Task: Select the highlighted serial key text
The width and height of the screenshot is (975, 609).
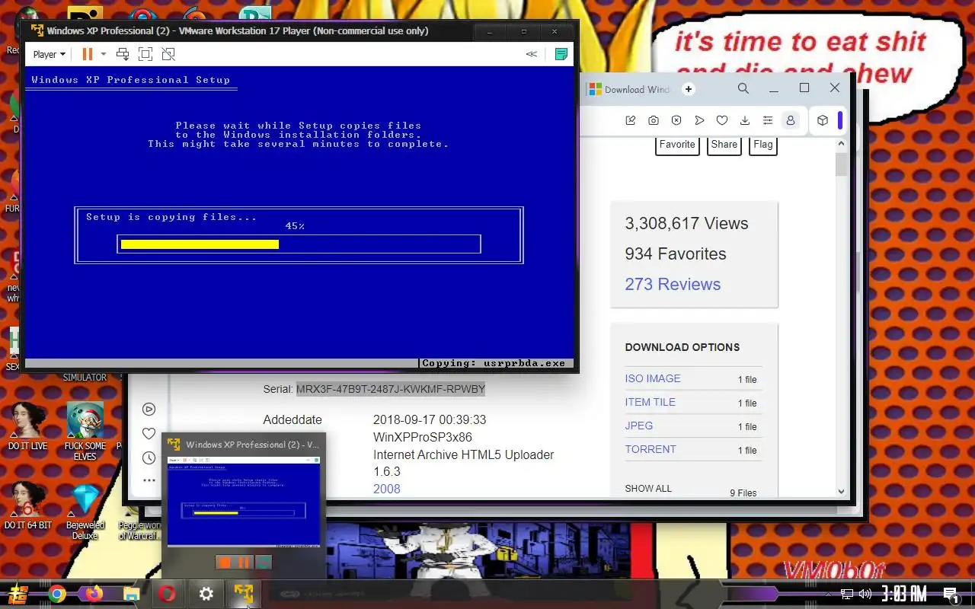Action: pyautogui.click(x=391, y=389)
